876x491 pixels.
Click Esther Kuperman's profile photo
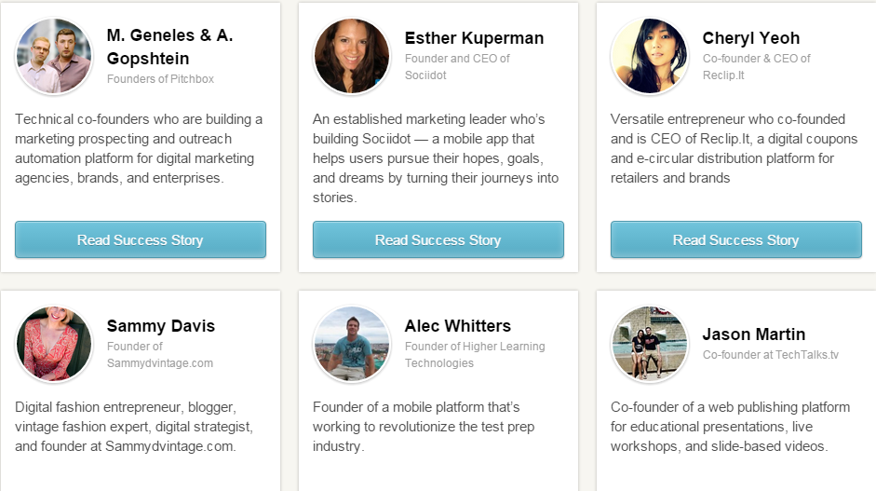click(352, 56)
